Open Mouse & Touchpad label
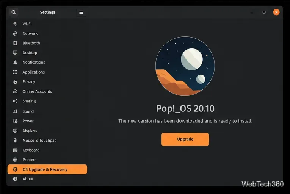Screen dimensions: 290x194 (39, 140)
